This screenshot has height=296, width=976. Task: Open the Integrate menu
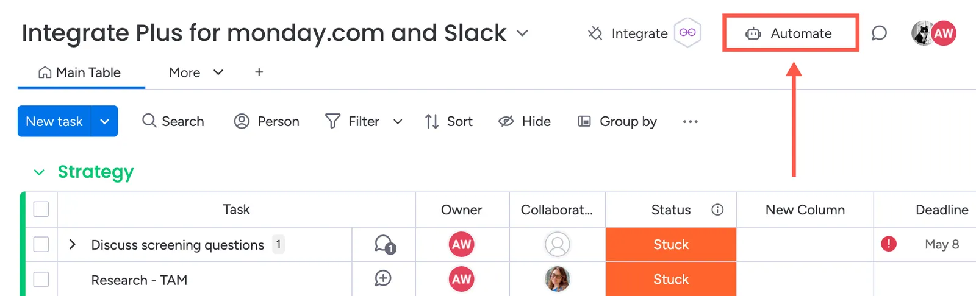tap(628, 33)
